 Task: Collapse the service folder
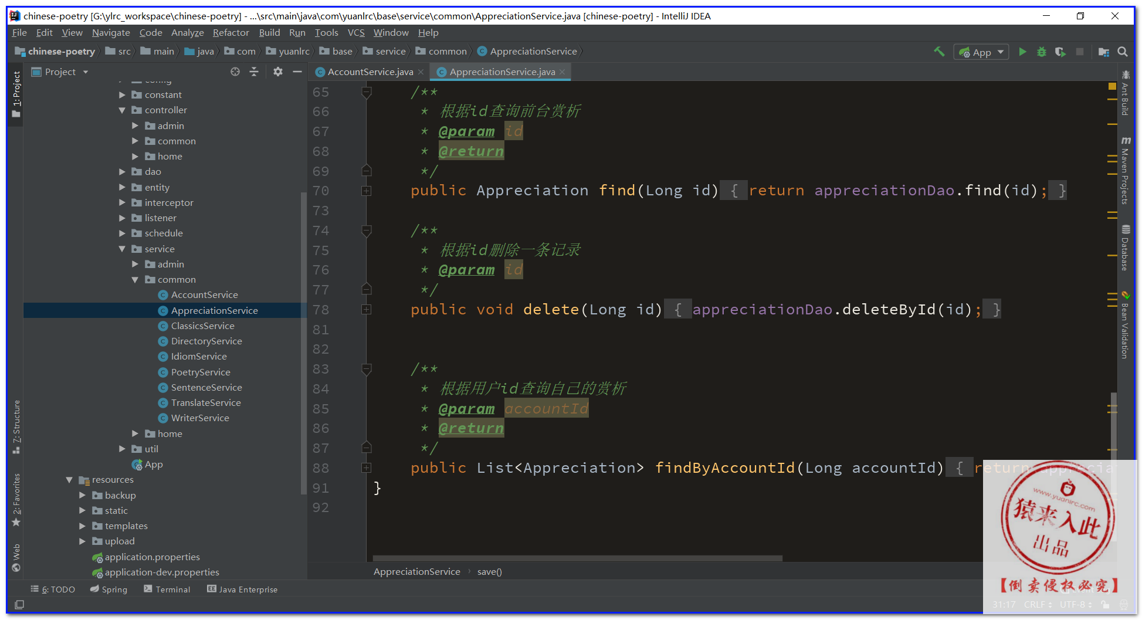(x=122, y=249)
